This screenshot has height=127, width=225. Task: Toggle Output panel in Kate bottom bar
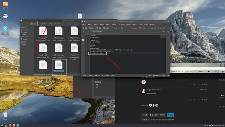coord(84,76)
